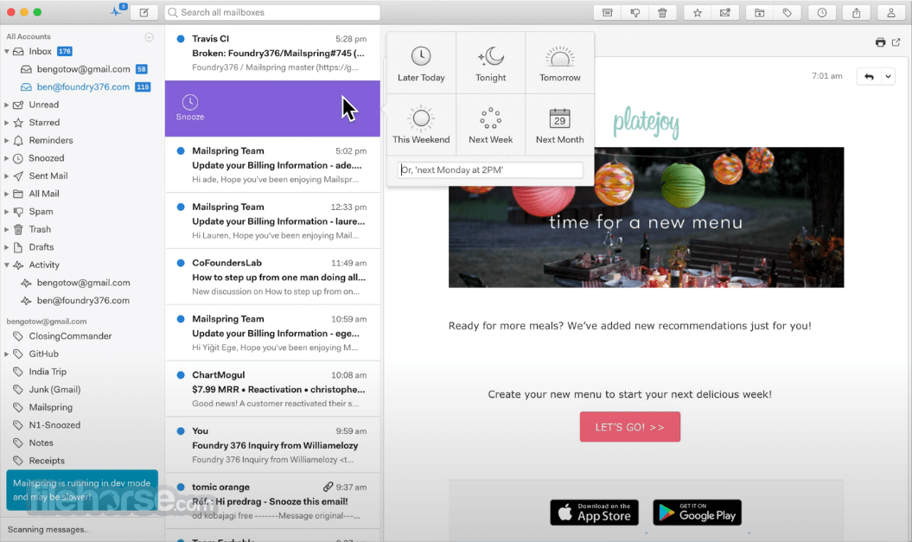The image size is (912, 542).
Task: Snooze until Next Month
Action: click(x=559, y=125)
